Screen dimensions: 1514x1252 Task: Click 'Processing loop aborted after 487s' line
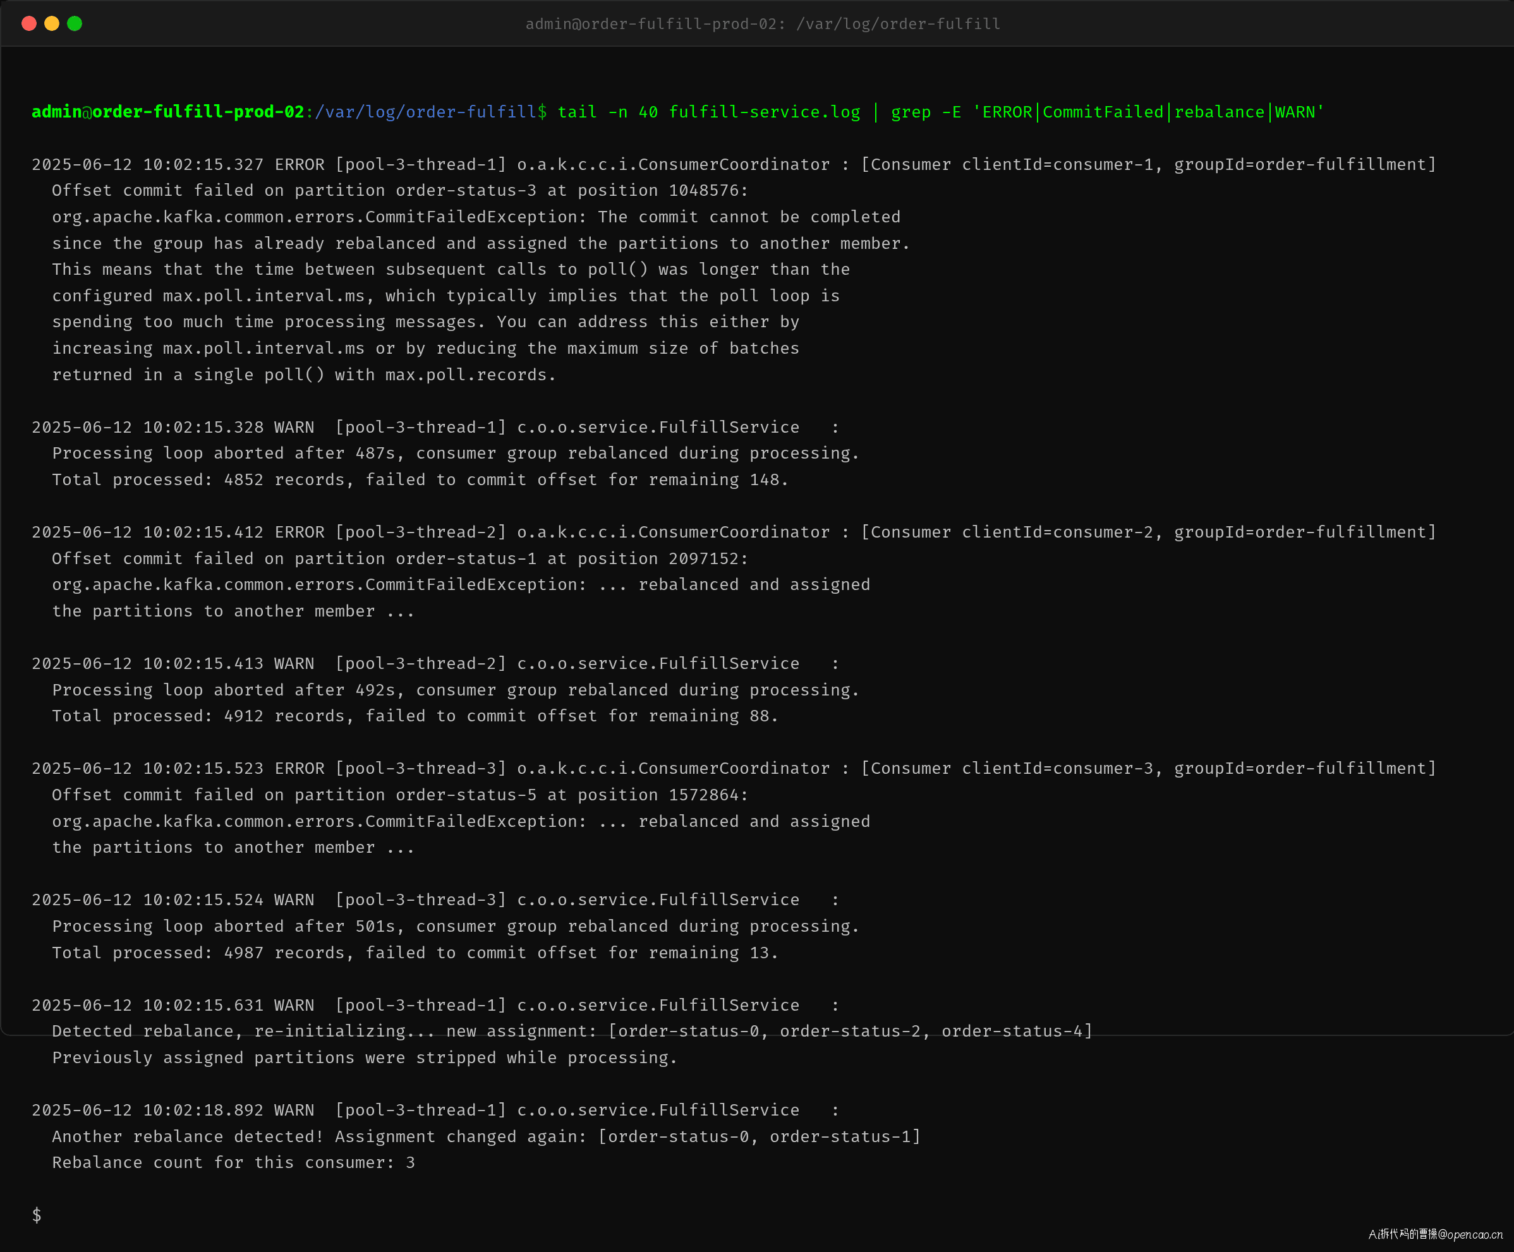pyautogui.click(x=456, y=454)
